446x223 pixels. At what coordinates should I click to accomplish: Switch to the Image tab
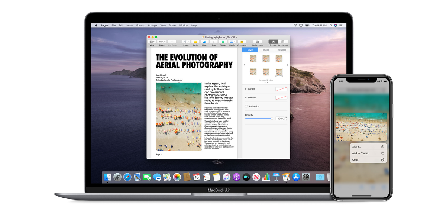pos(266,50)
